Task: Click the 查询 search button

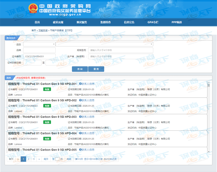Action: [80, 69]
